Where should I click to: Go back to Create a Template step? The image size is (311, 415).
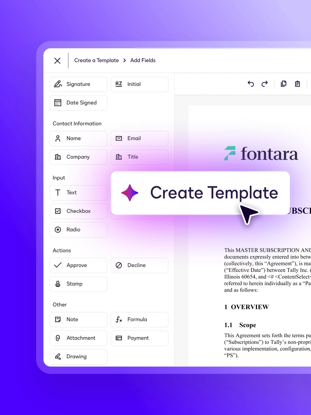click(x=96, y=60)
